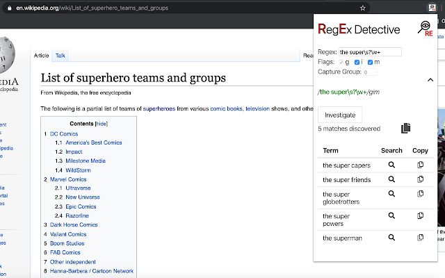Select the Article tab
This screenshot has width=445, height=278.
pyautogui.click(x=42, y=55)
